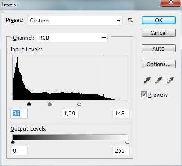Open the Options... dialog
The image size is (182, 166).
coord(159,64)
